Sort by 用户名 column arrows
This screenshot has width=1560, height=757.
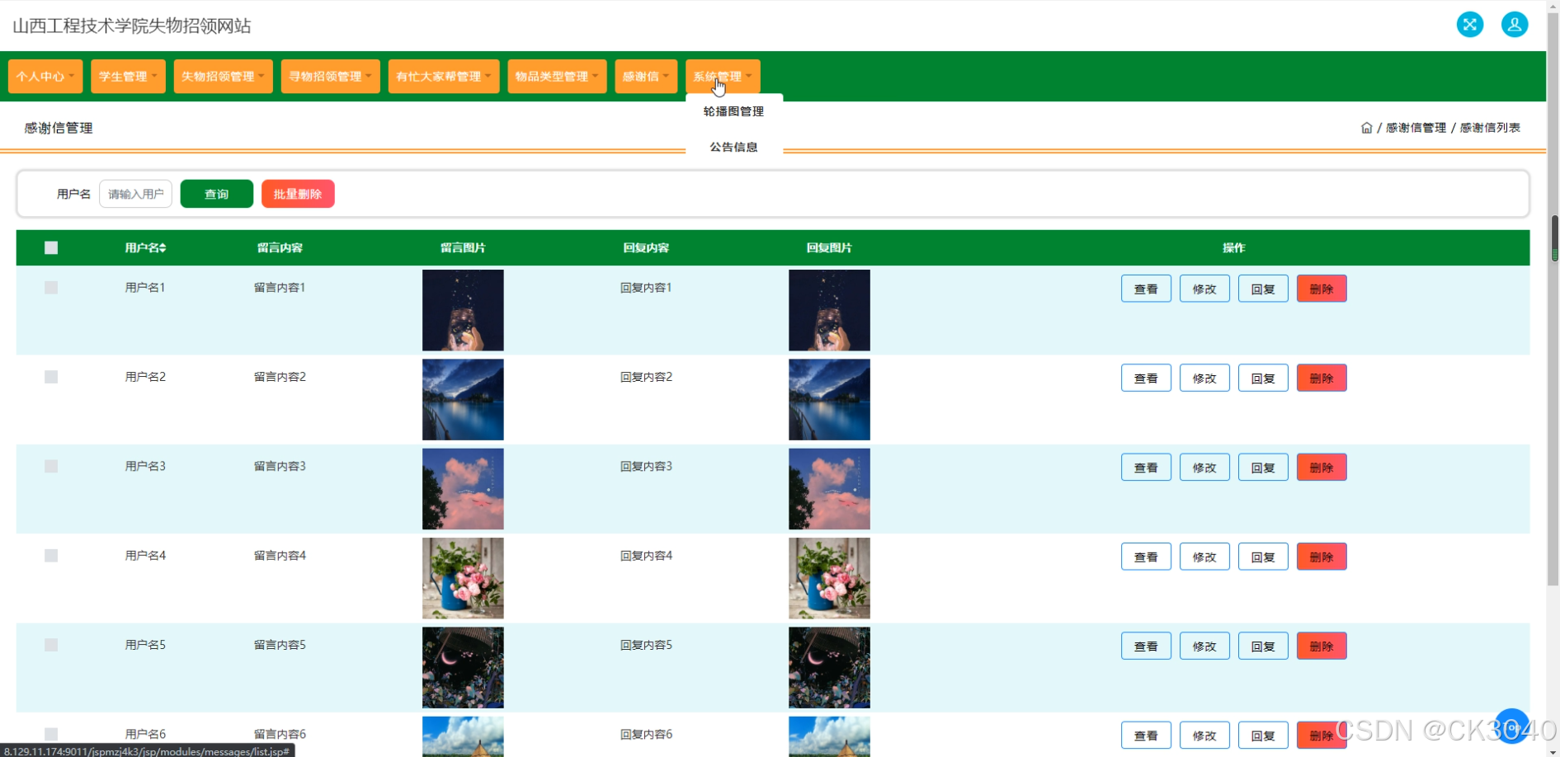coord(163,248)
